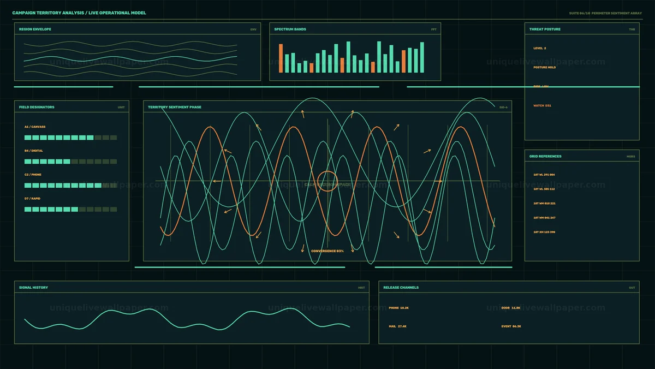Click the MGRS tag on Grid References

(631, 157)
